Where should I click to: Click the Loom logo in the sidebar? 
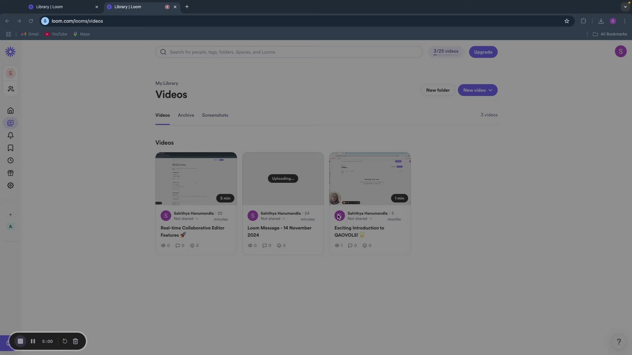pyautogui.click(x=10, y=51)
